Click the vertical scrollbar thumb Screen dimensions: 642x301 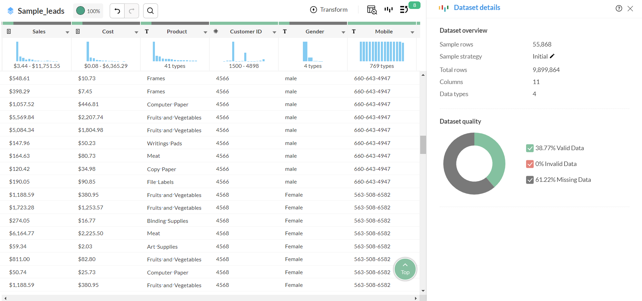[x=423, y=145]
